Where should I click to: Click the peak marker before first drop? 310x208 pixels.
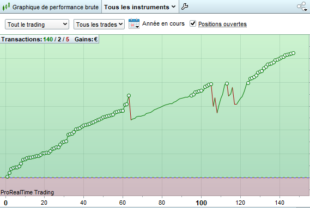pyautogui.click(x=129, y=96)
